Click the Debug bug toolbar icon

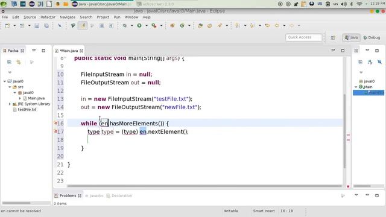(125, 25)
